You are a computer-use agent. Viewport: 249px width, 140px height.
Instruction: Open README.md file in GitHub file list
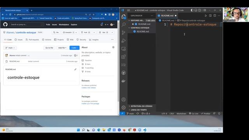click(14, 61)
